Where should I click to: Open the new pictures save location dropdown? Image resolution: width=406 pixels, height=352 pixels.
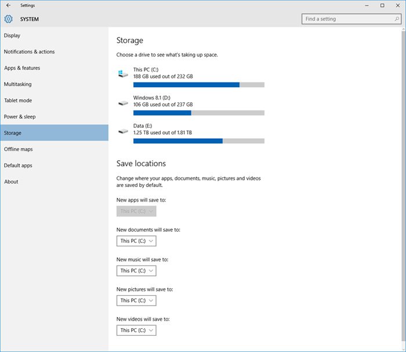click(x=136, y=301)
